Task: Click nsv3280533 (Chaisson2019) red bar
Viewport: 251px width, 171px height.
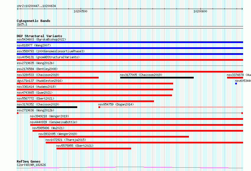Action: click(x=58, y=78)
